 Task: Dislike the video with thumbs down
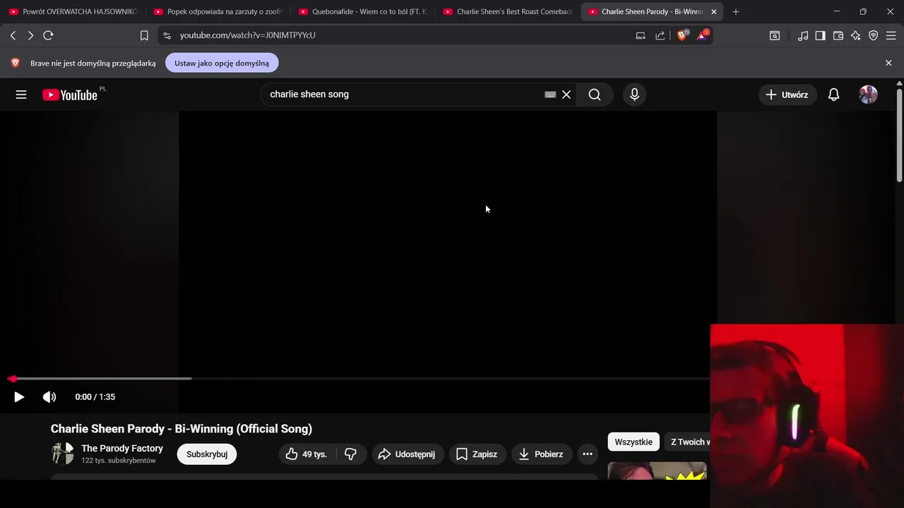coord(350,454)
